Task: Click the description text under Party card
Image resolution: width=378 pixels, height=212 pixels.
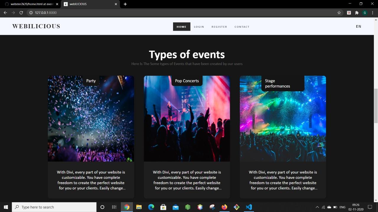Action: [91, 180]
